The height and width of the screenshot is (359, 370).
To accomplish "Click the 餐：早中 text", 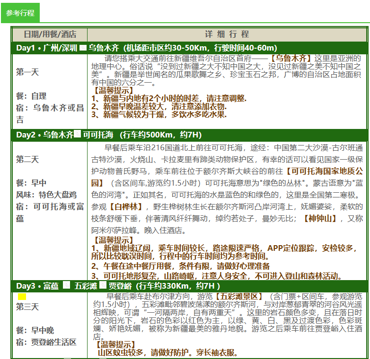I will (31, 183).
